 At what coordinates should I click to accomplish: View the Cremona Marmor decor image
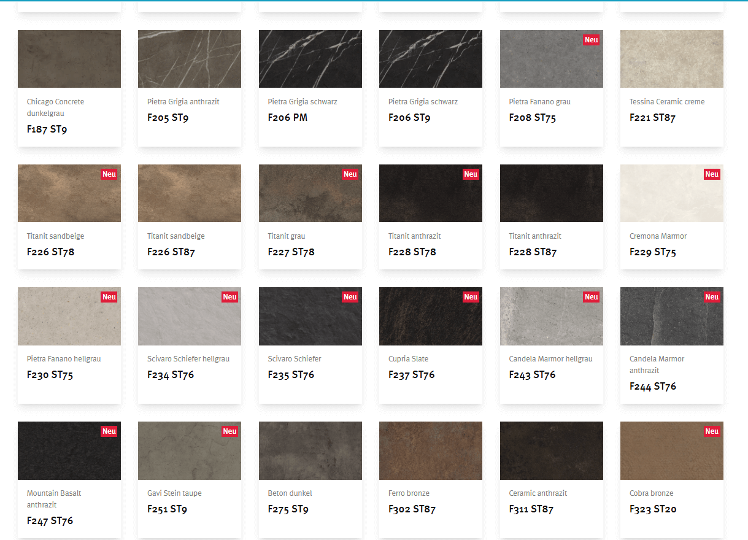pos(672,193)
